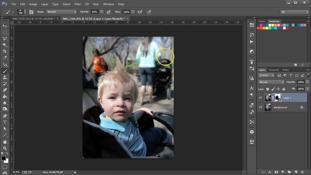
Task: Open layer Opacity dropdown arrow
Action: click(x=308, y=82)
